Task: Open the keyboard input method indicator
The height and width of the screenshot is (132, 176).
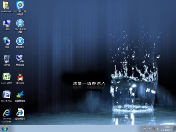Action: coord(145,129)
